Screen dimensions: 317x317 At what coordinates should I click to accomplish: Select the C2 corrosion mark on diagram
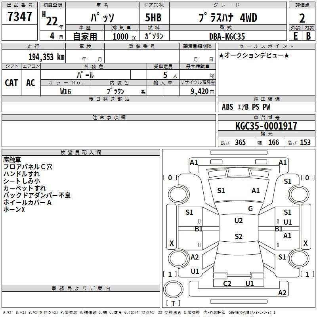[227, 283]
